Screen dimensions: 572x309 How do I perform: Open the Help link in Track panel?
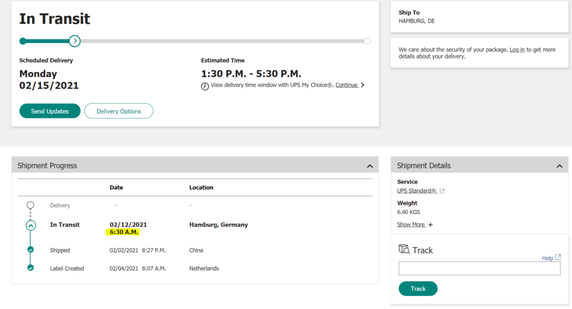click(547, 258)
